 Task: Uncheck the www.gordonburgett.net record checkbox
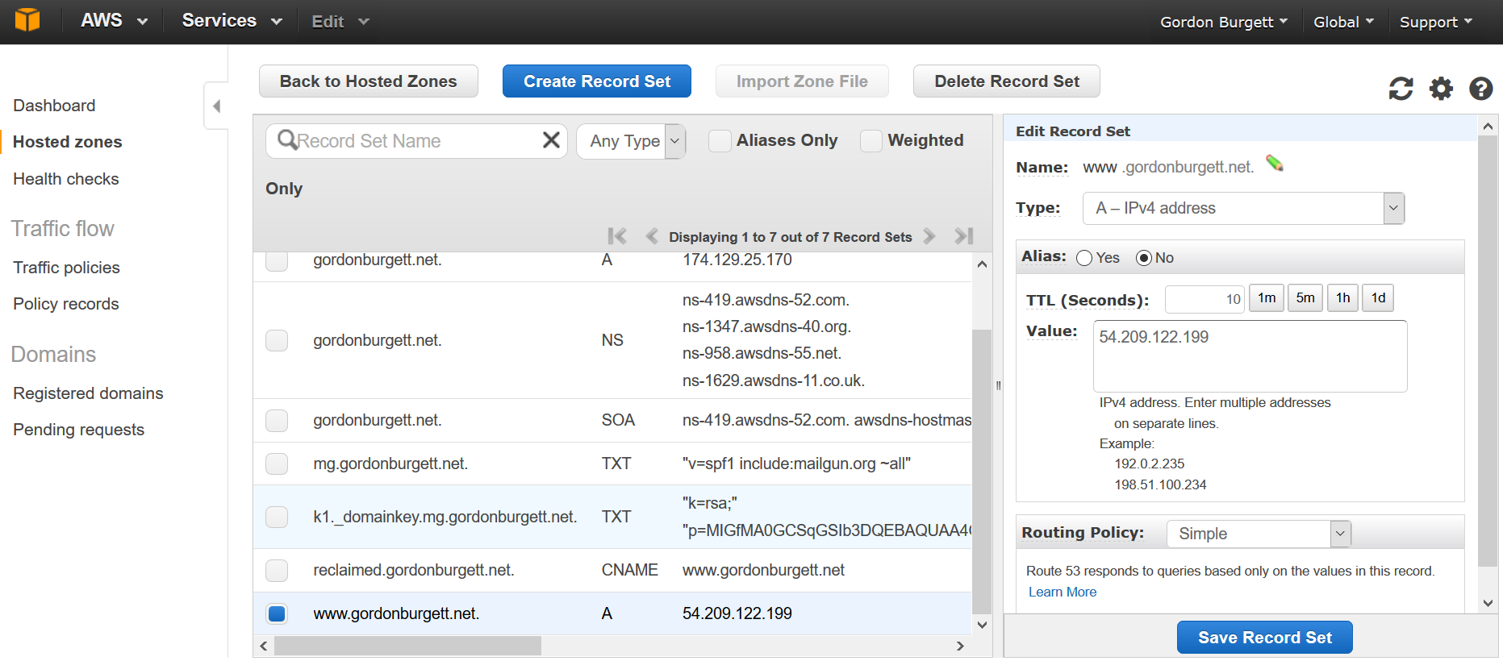[x=277, y=613]
